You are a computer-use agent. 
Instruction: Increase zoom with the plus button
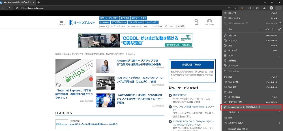point(273,29)
